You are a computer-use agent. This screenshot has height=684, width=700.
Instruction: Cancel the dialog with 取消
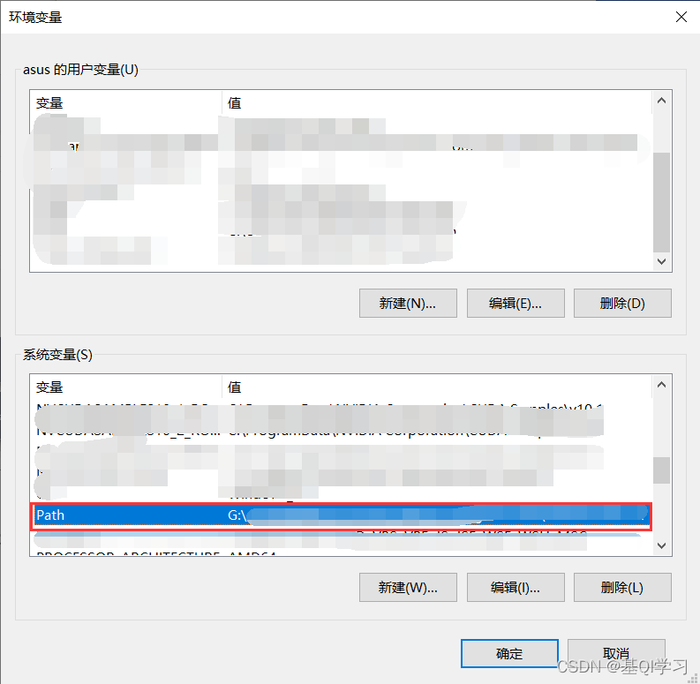616,654
